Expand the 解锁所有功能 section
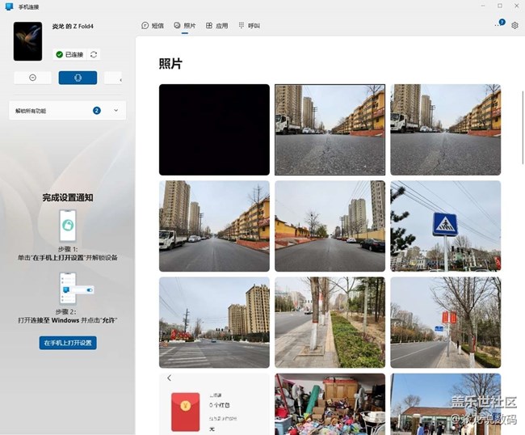Viewport: 525px width, 435px height. tap(115, 110)
